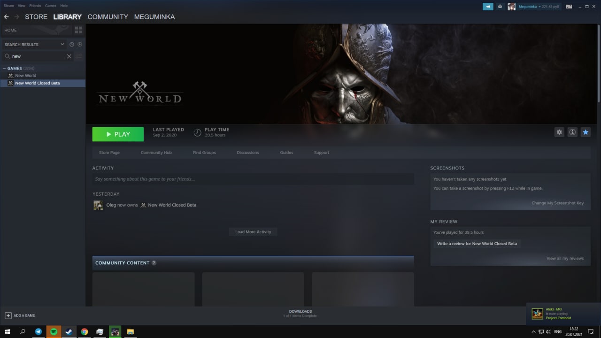Show ready to play games only
Screen dimensions: 601x338
(x=80, y=45)
